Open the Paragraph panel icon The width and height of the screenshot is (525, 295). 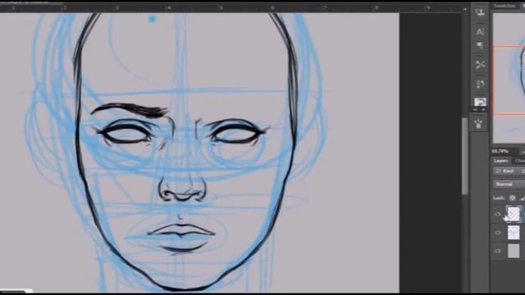pos(480,45)
